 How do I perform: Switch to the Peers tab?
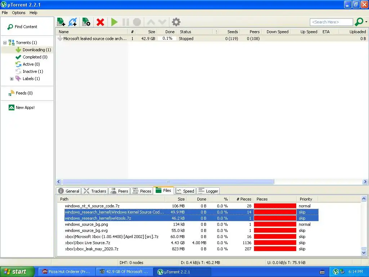(x=120, y=191)
